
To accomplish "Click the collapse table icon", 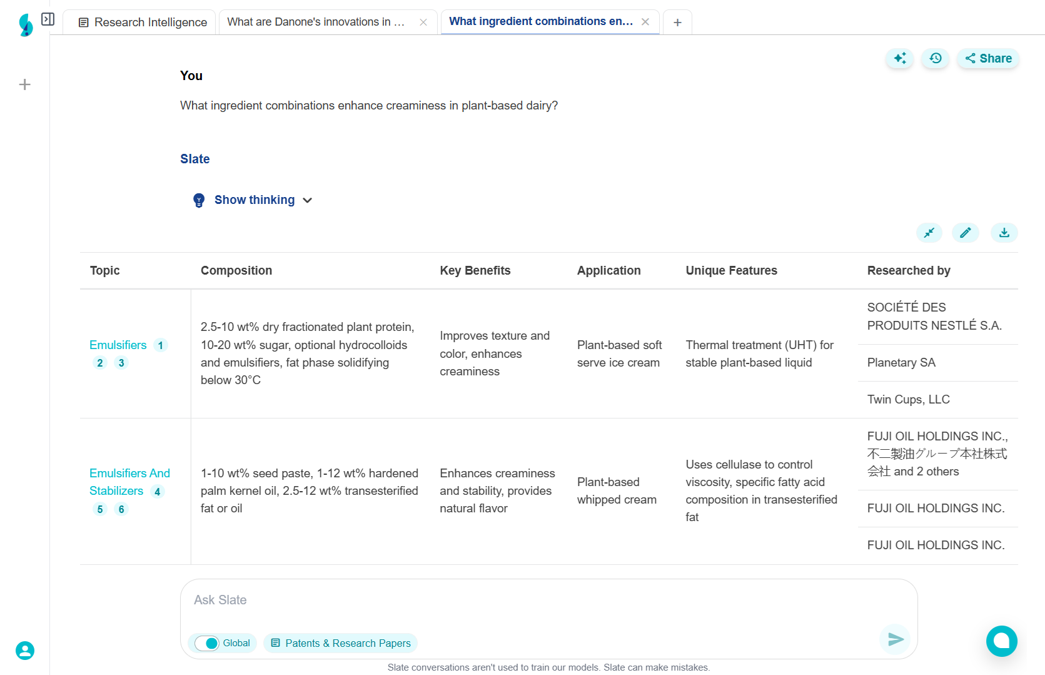I will [929, 233].
